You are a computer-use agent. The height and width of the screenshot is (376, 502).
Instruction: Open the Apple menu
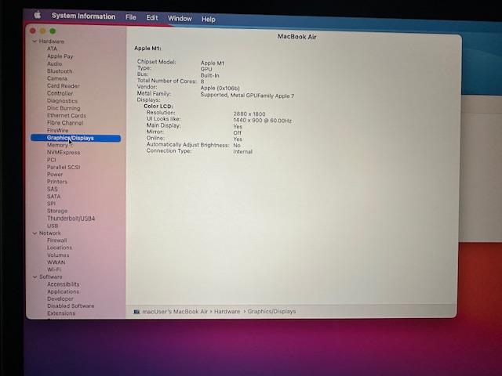38,14
